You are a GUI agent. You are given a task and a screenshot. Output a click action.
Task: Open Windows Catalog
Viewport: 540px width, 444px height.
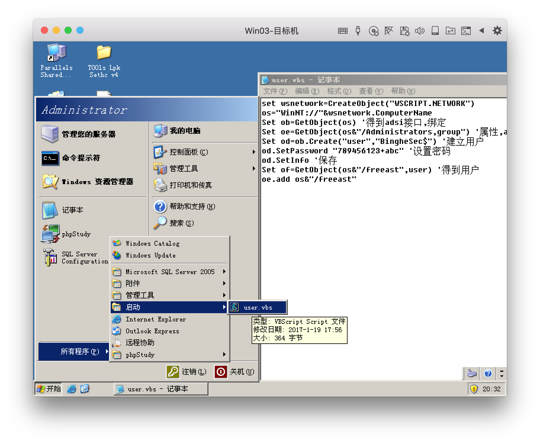pyautogui.click(x=170, y=243)
